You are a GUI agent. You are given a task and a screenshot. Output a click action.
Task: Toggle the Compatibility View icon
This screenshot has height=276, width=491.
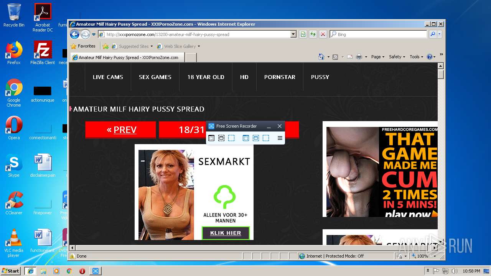[x=303, y=34]
